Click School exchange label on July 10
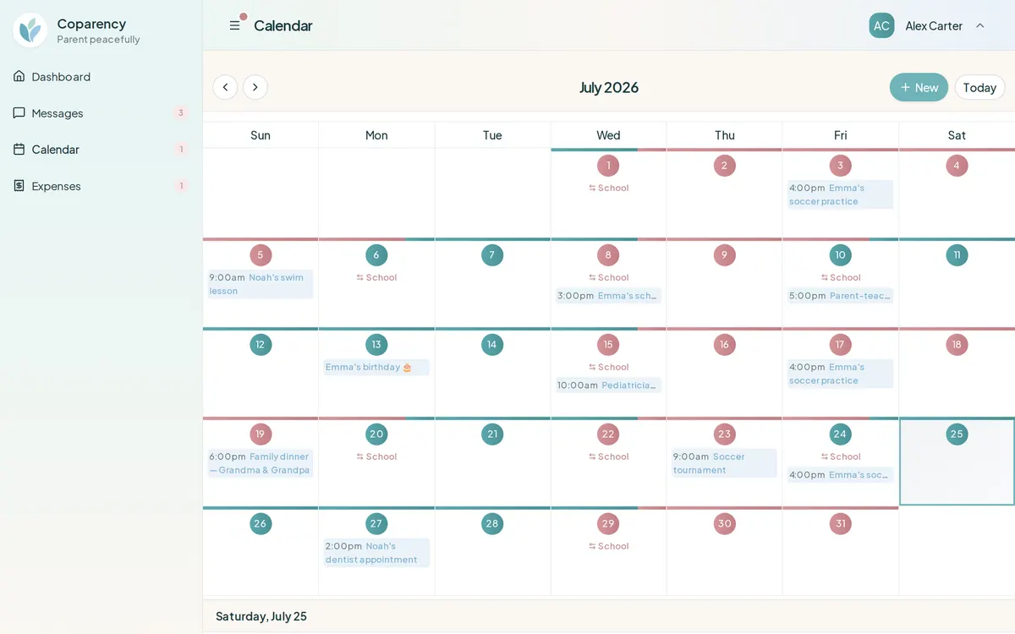The image size is (1015, 634). (840, 278)
